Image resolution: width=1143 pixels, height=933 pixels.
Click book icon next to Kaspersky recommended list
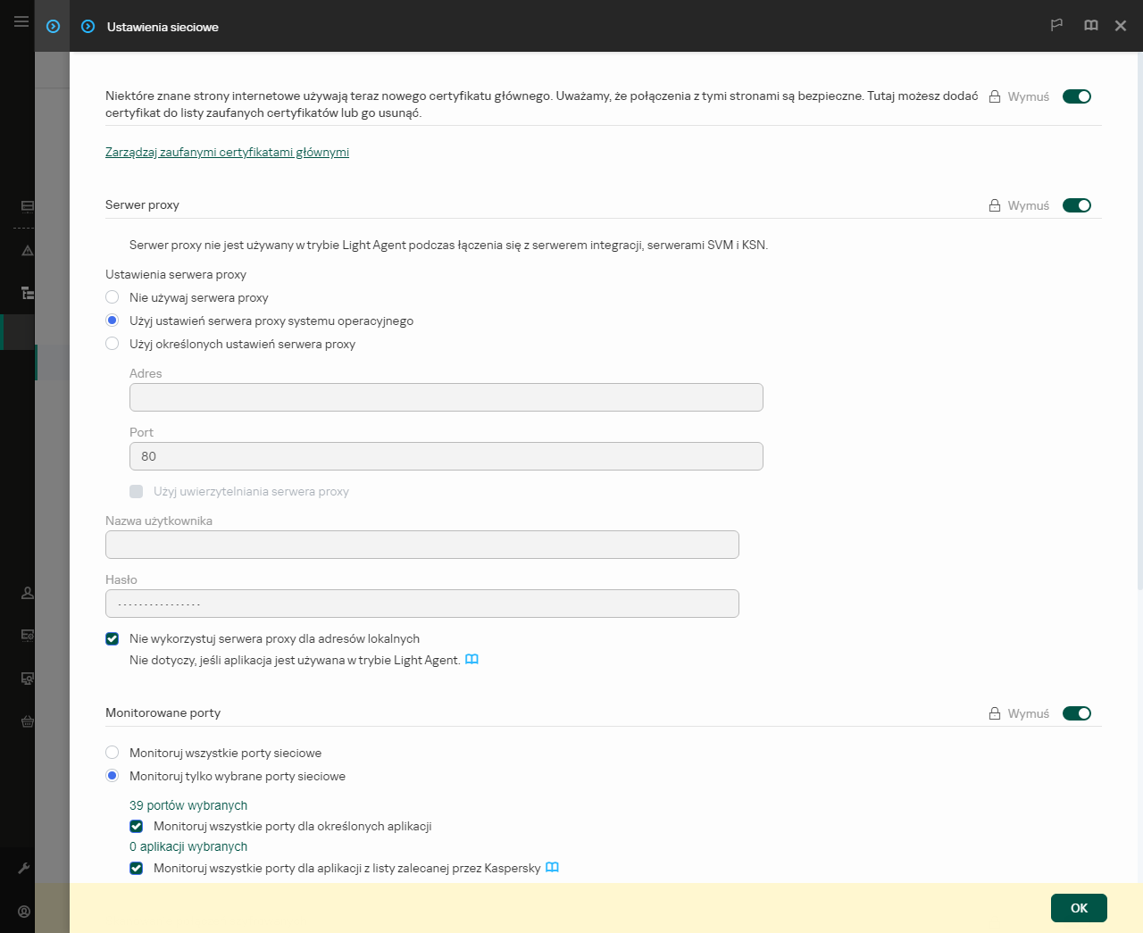coord(552,868)
